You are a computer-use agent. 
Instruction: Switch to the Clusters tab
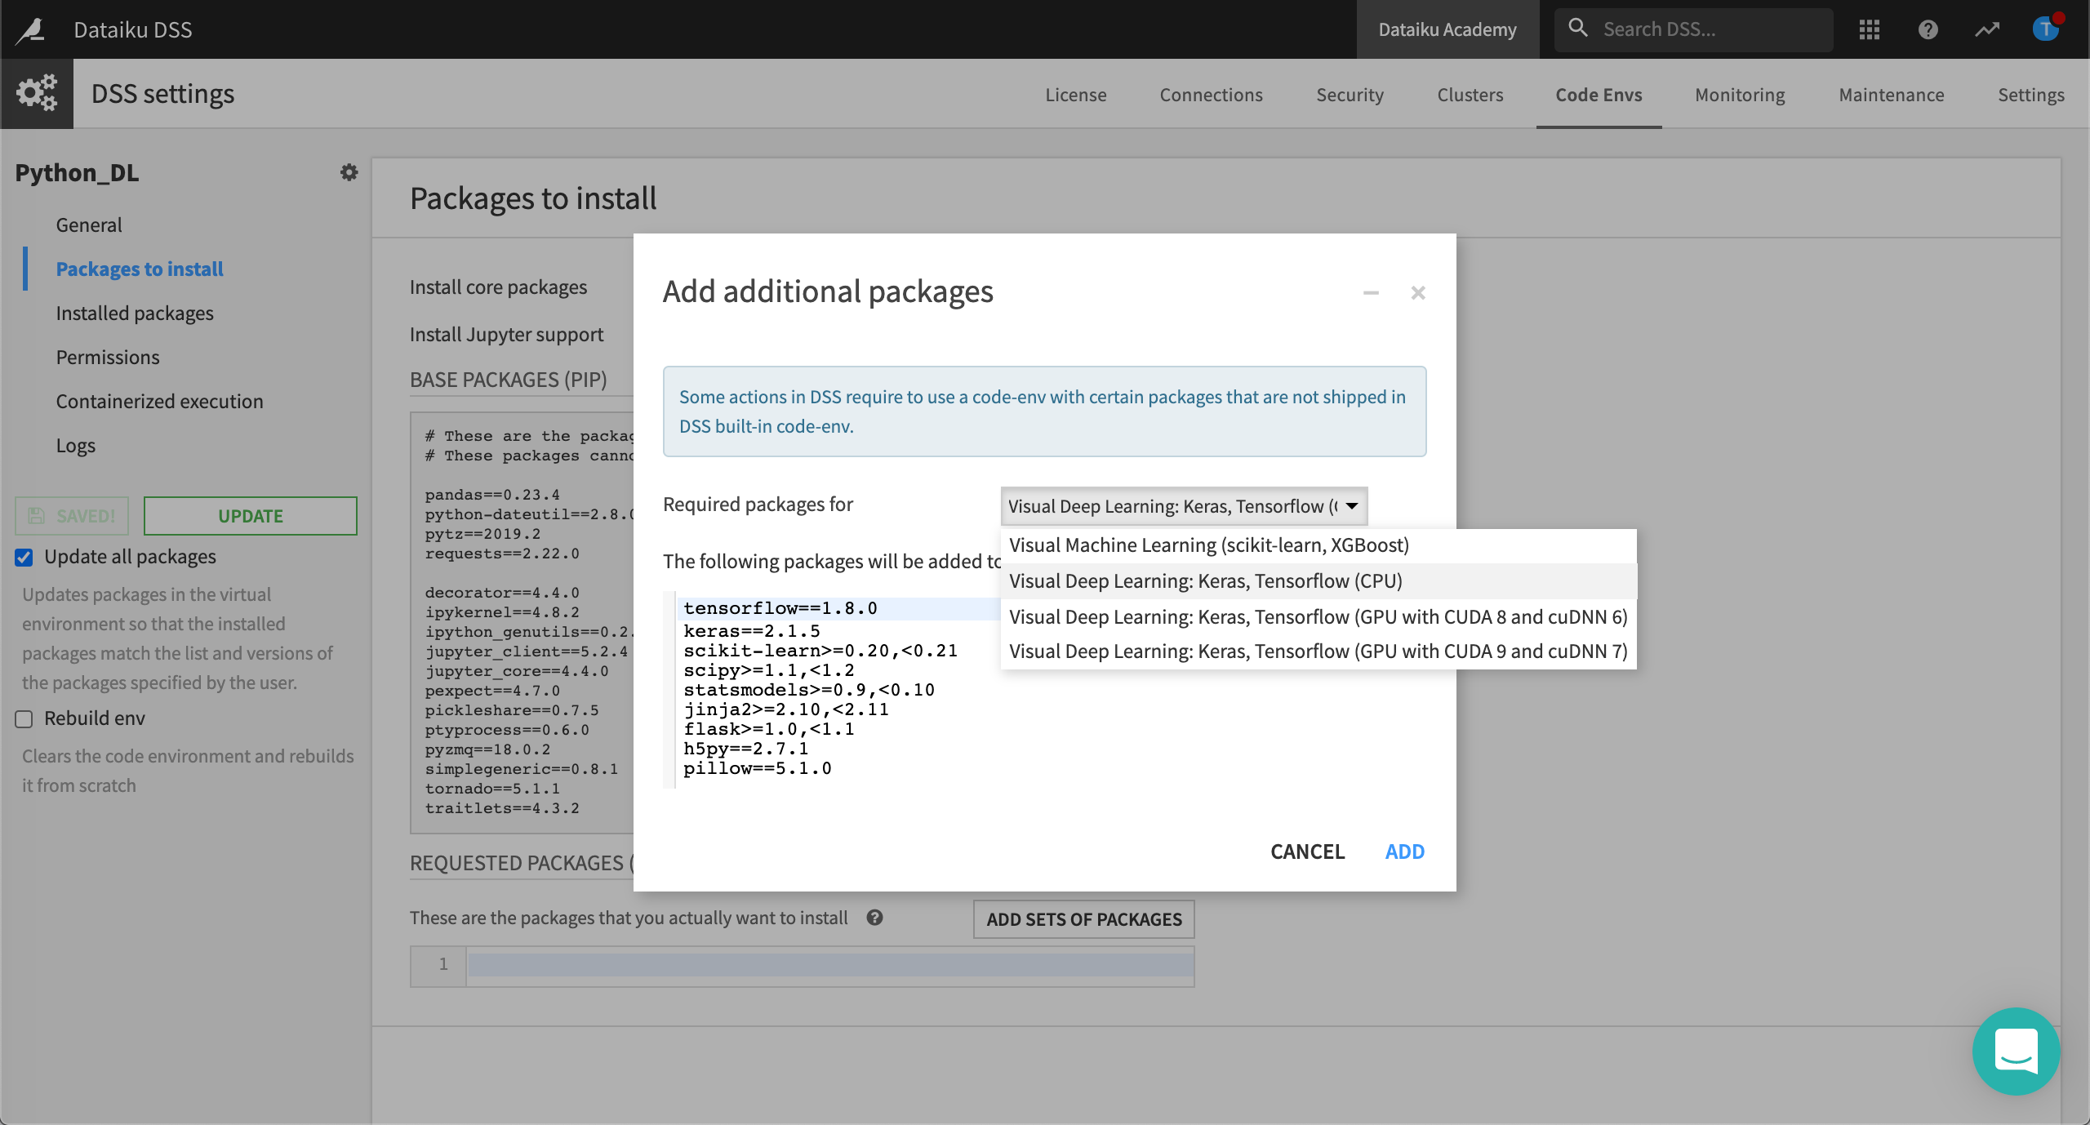(1470, 95)
